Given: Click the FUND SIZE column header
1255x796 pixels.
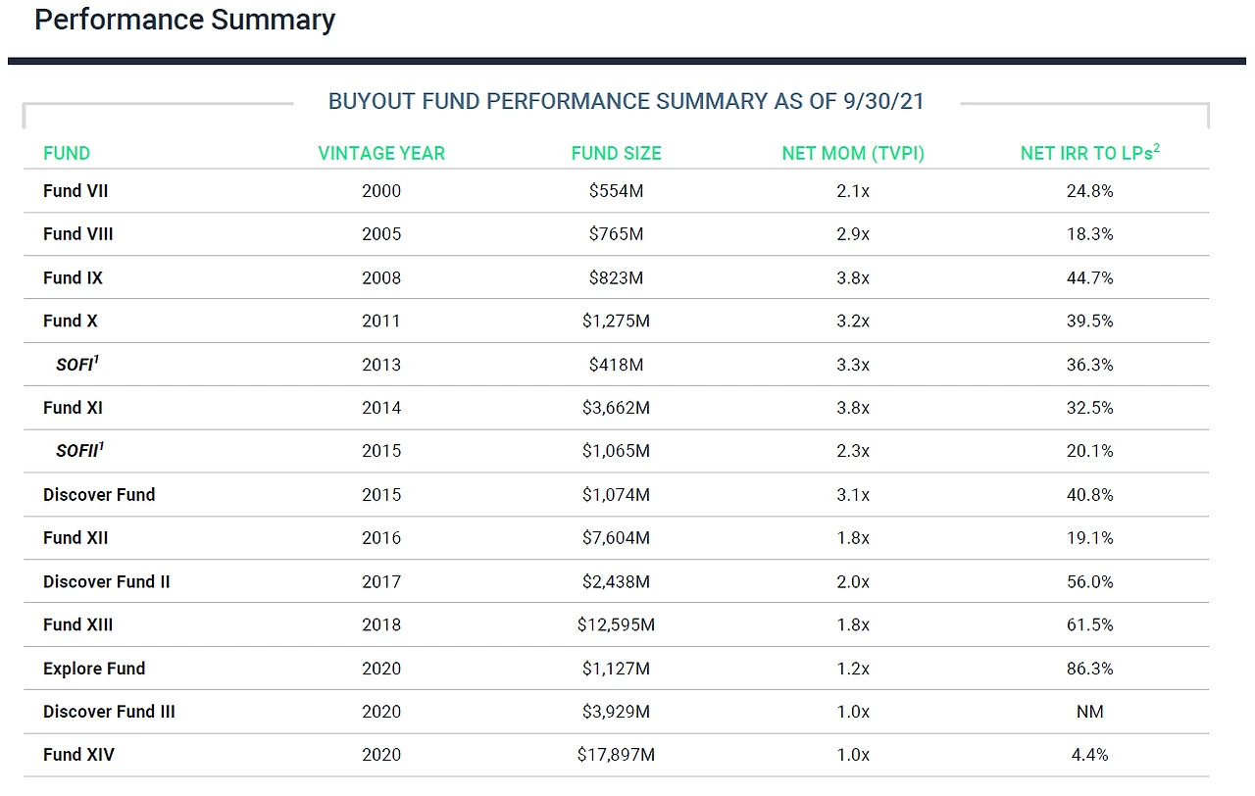Looking at the screenshot, I should [x=616, y=153].
